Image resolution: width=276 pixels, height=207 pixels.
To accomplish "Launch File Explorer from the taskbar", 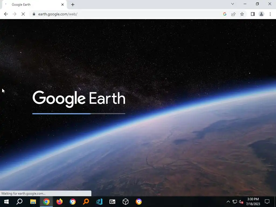I will coord(33,202).
